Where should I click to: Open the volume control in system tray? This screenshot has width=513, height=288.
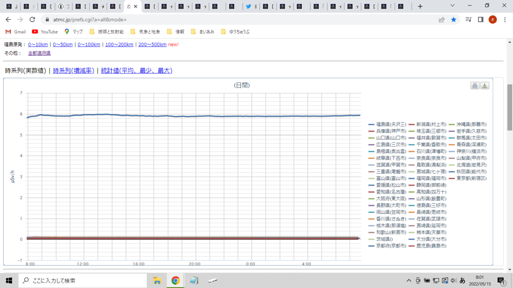pos(454,280)
